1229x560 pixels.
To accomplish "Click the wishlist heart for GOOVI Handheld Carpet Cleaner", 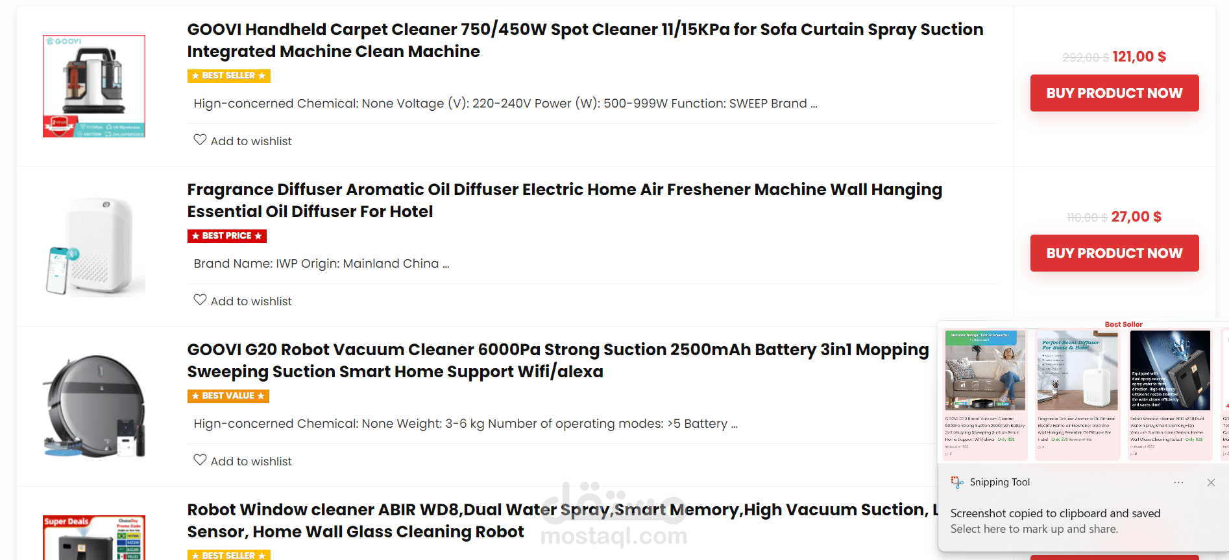I will click(200, 140).
